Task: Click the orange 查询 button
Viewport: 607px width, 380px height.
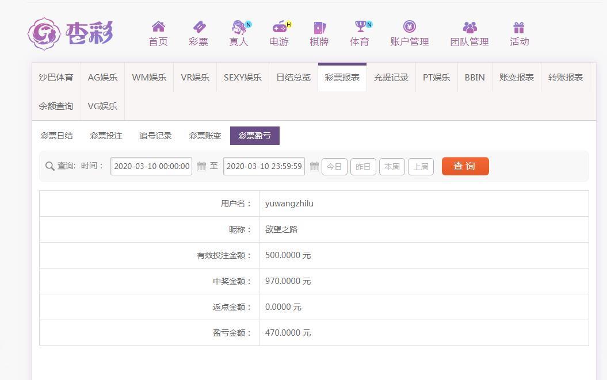Action: [x=465, y=166]
